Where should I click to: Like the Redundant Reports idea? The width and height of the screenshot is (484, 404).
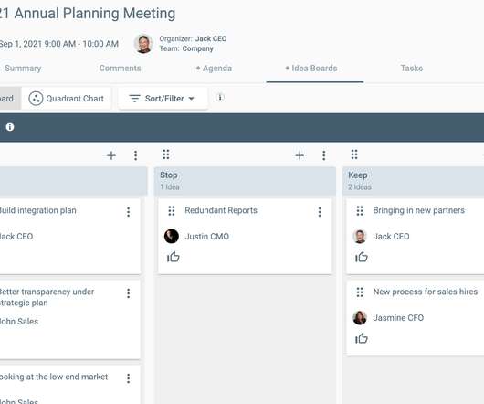click(174, 257)
